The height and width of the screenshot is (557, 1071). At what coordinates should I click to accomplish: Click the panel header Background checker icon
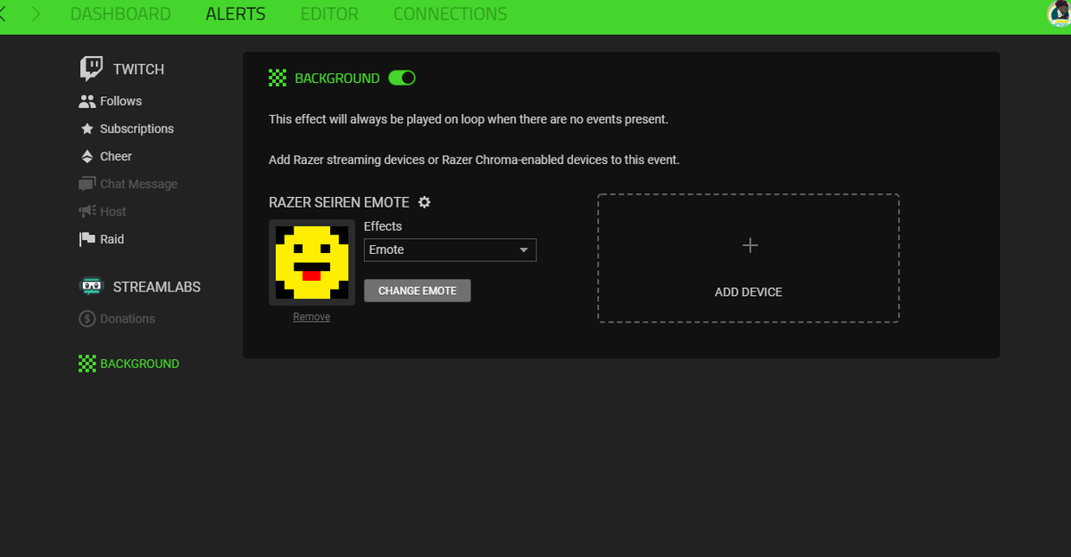click(278, 78)
